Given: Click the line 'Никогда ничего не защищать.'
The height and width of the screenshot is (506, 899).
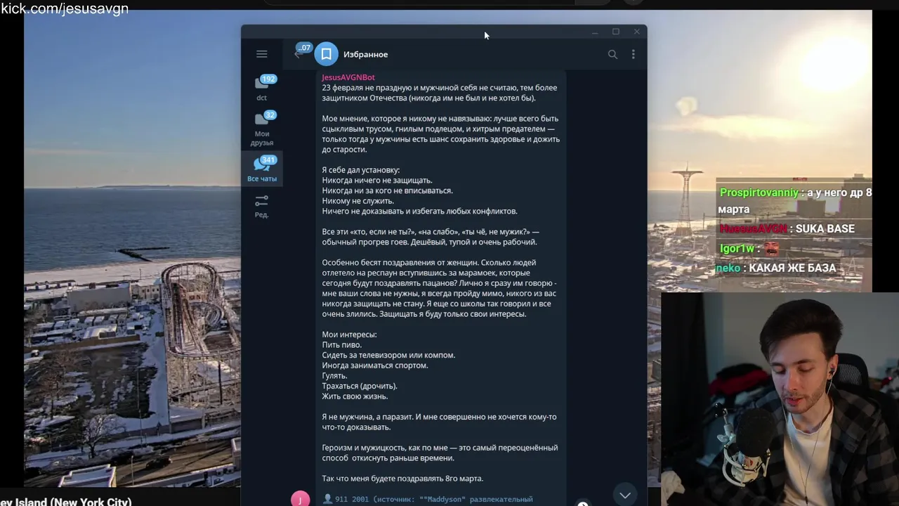Looking at the screenshot, I should [377, 181].
